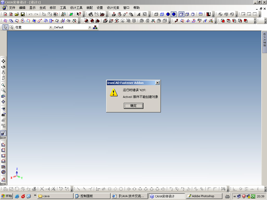Select the zoom magnifier tool

click(x=3, y=85)
